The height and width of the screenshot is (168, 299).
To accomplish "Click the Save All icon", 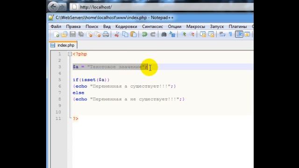I will click(x=81, y=34).
